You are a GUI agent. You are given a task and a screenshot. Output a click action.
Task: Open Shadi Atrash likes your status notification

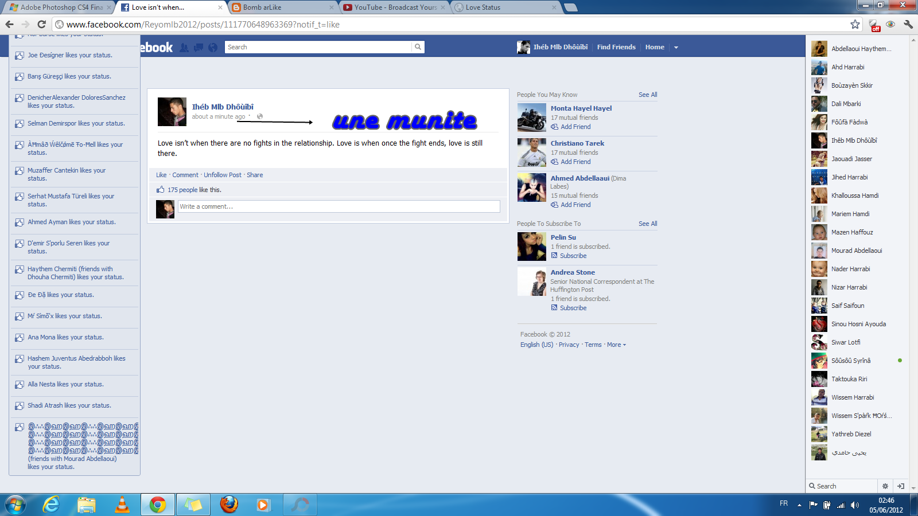[75, 406]
